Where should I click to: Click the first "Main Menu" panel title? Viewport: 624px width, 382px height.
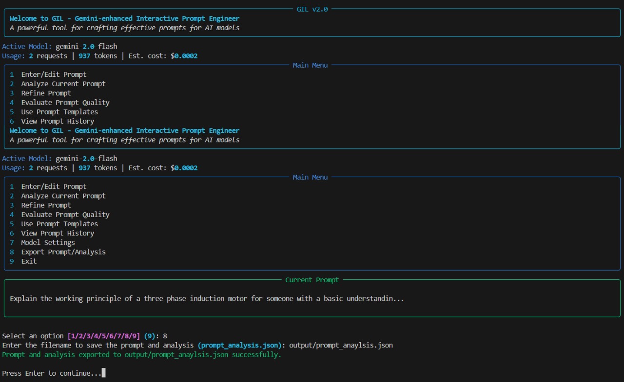310,65
